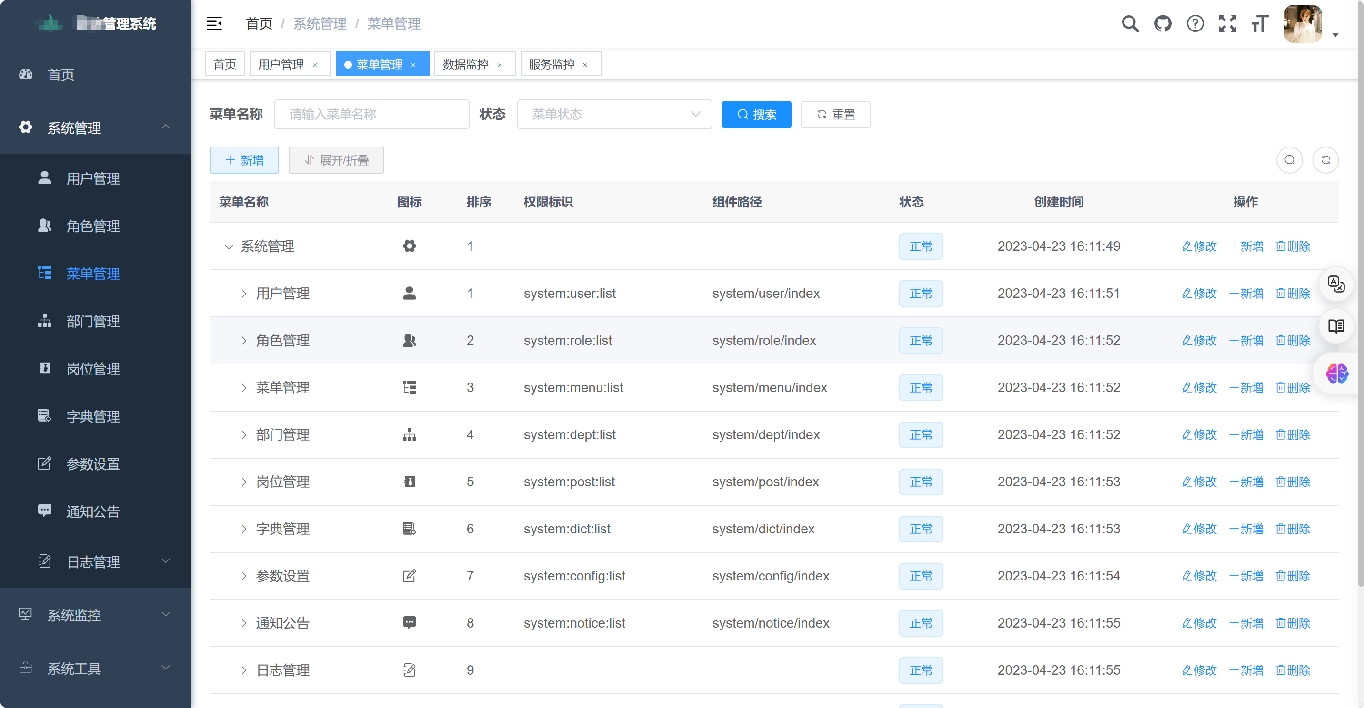Click 新增 in the 角色管理 row

click(1246, 340)
